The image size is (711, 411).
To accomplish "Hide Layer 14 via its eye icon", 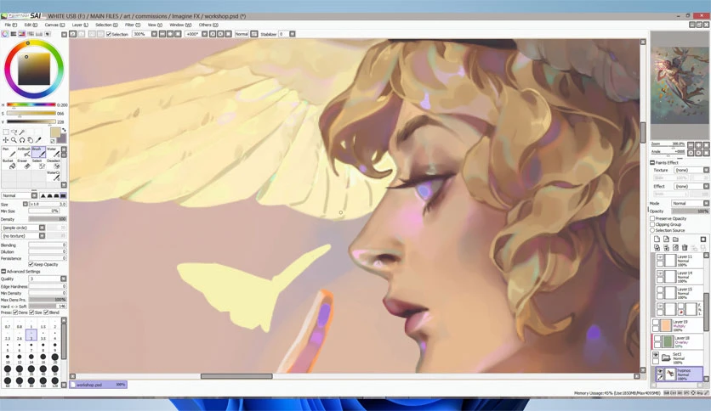I will click(x=660, y=274).
